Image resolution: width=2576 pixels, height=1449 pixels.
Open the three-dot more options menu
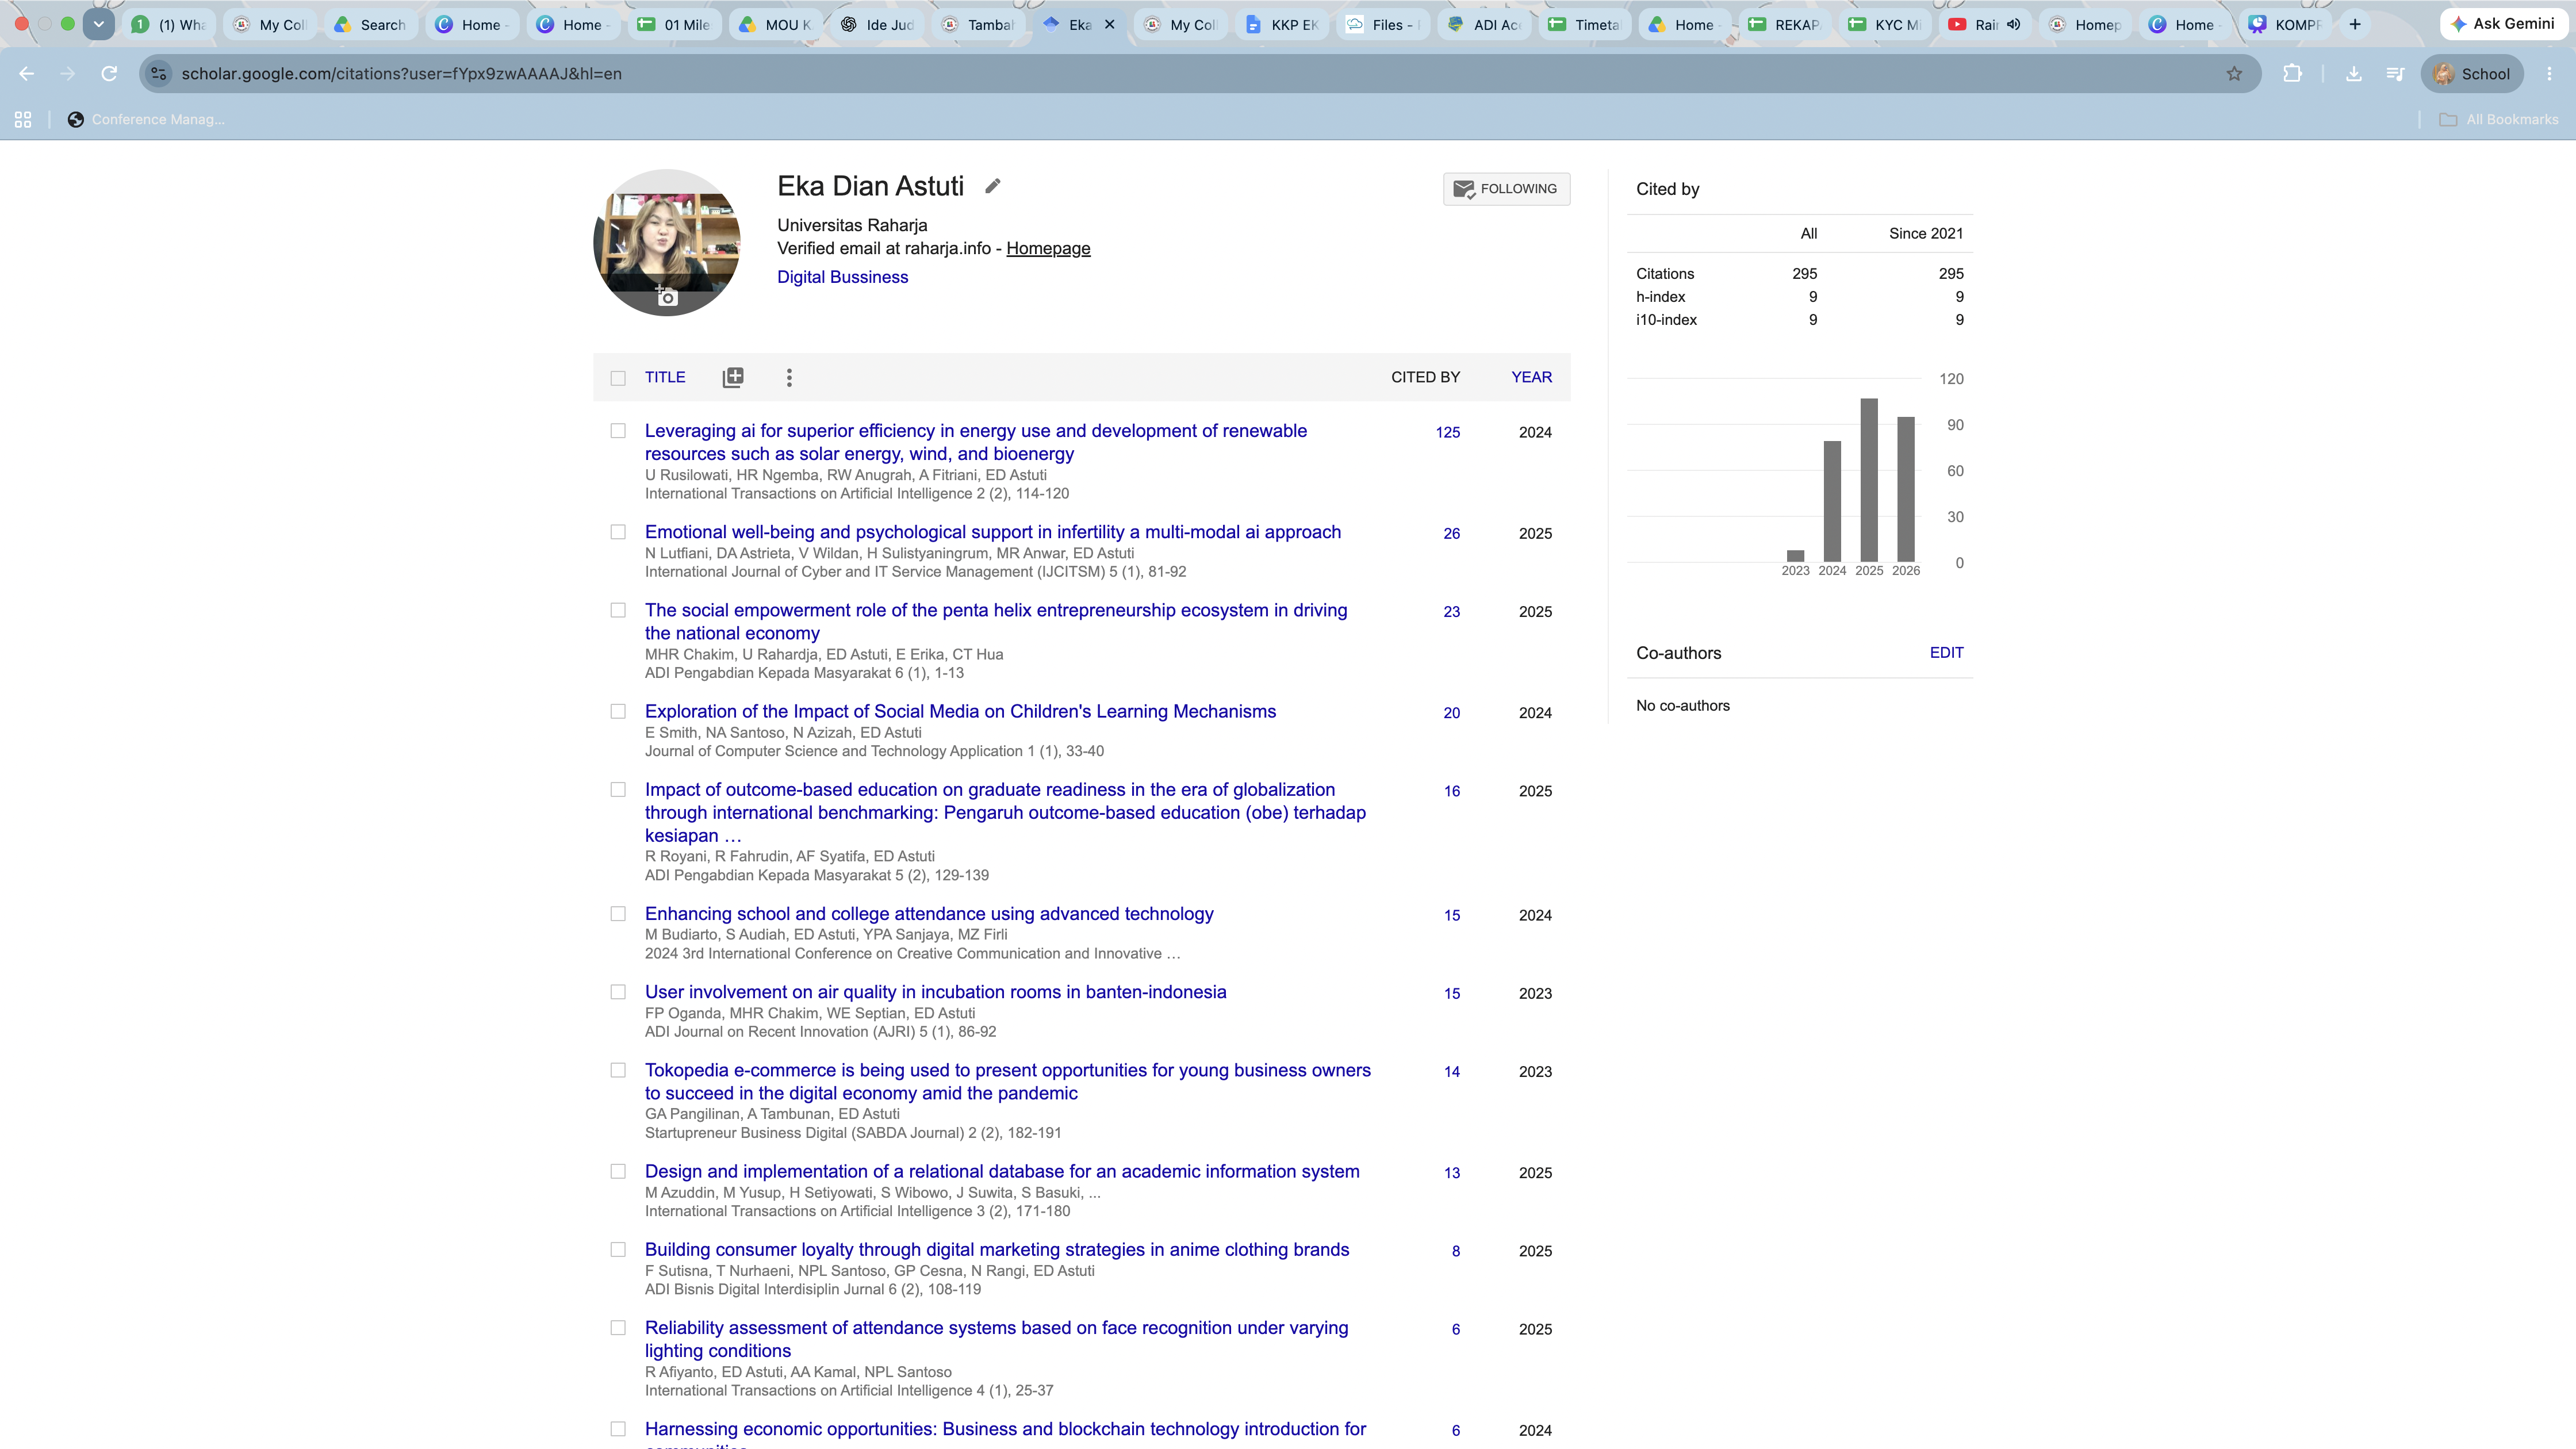789,377
